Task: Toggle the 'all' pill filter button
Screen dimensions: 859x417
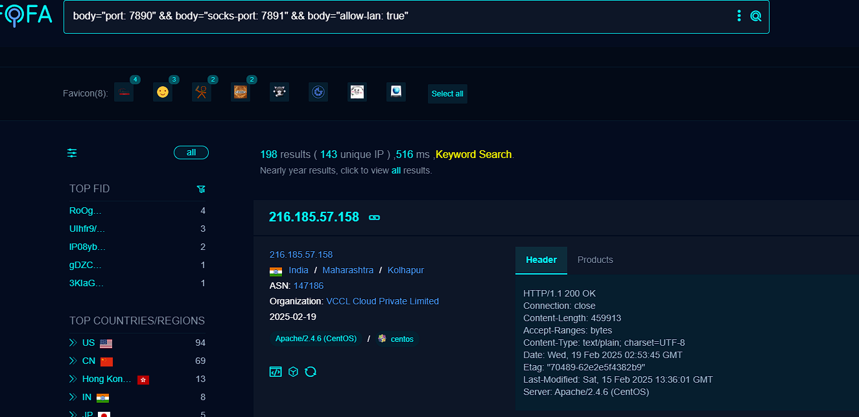Action: 191,153
